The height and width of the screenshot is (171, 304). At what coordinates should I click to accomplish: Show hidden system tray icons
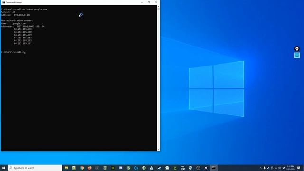(x=261, y=168)
